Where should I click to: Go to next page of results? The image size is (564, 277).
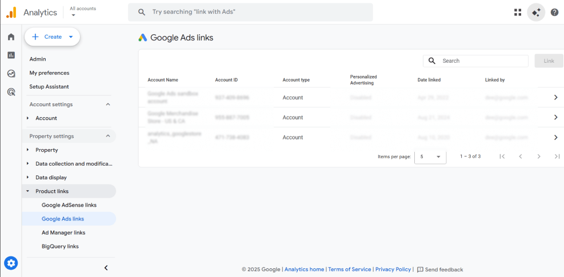point(539,156)
